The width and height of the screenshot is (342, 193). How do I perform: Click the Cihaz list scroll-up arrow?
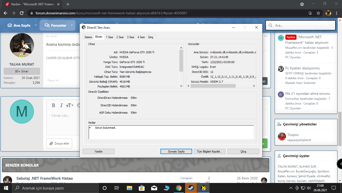click(181, 48)
